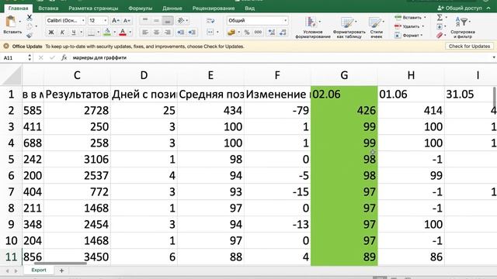Open the Данные ribbon tab
Image resolution: width=497 pixels, height=279 pixels.
tap(172, 9)
